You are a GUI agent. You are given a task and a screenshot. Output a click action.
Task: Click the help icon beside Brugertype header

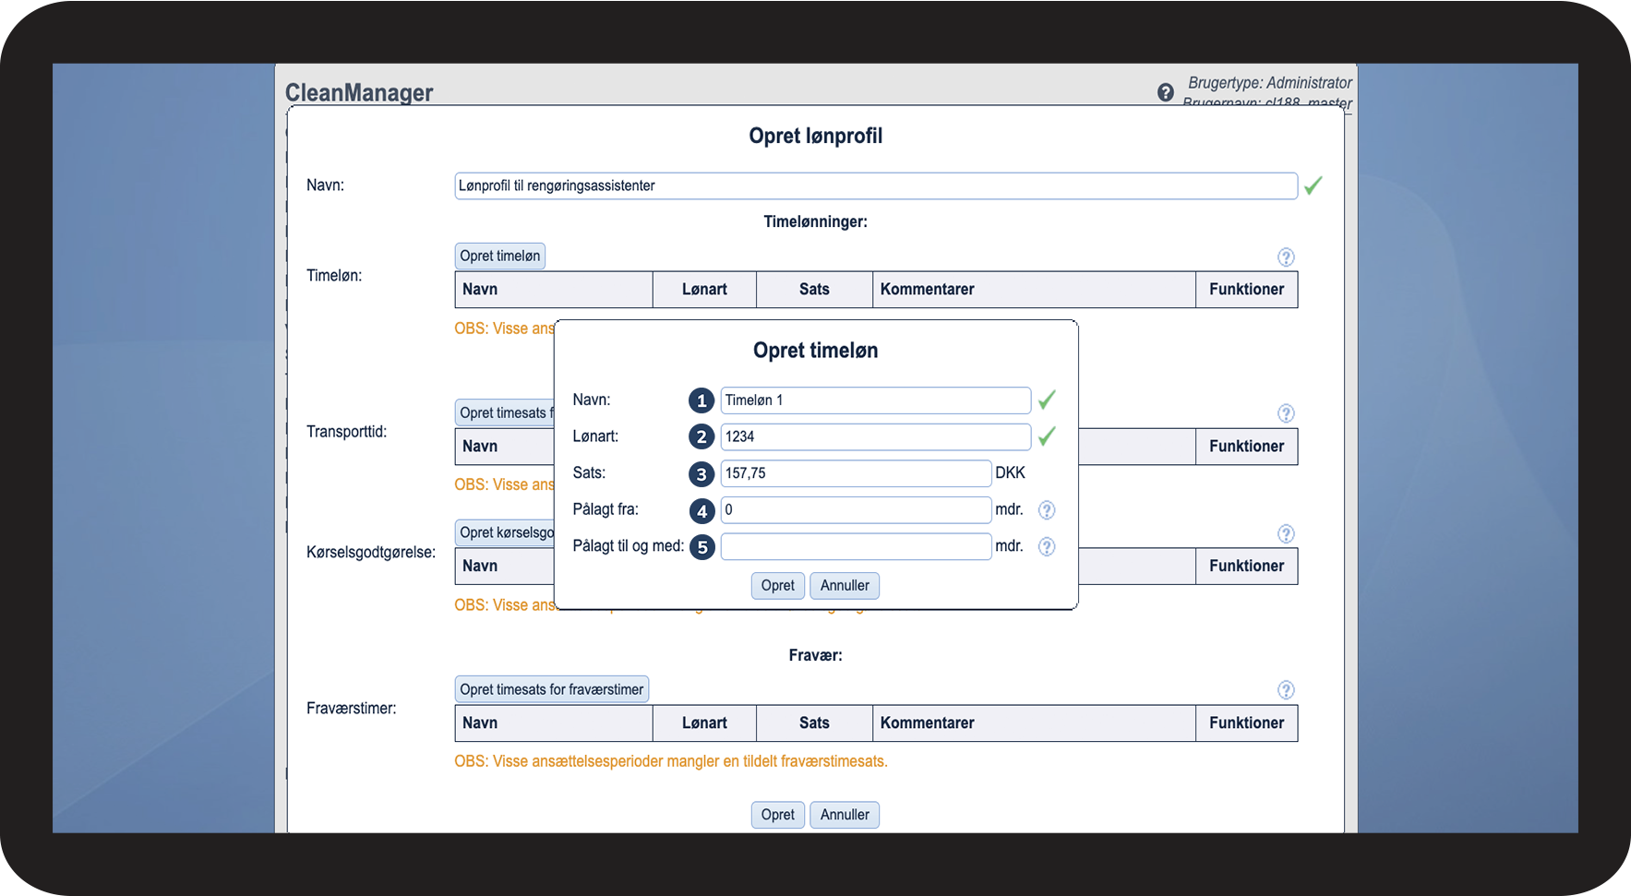click(1165, 92)
